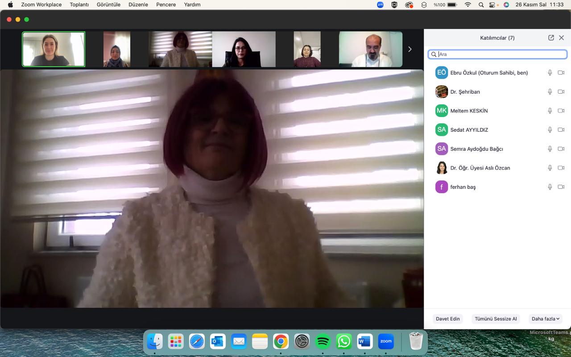The image size is (571, 357).
Task: Open WhatsApp from the dock
Action: (x=344, y=342)
